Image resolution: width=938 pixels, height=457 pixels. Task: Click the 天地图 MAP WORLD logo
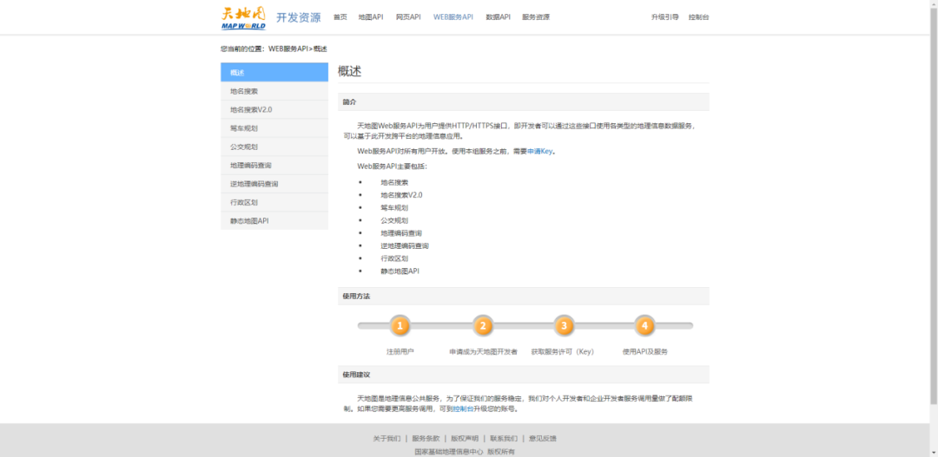click(x=243, y=17)
